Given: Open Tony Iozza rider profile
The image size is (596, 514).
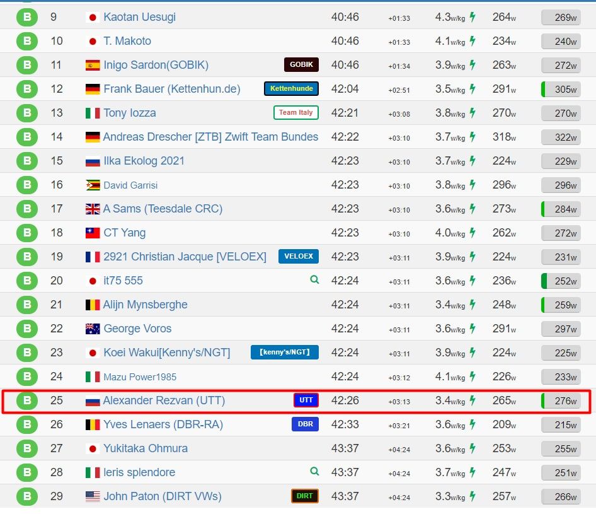Looking at the screenshot, I should click(130, 113).
